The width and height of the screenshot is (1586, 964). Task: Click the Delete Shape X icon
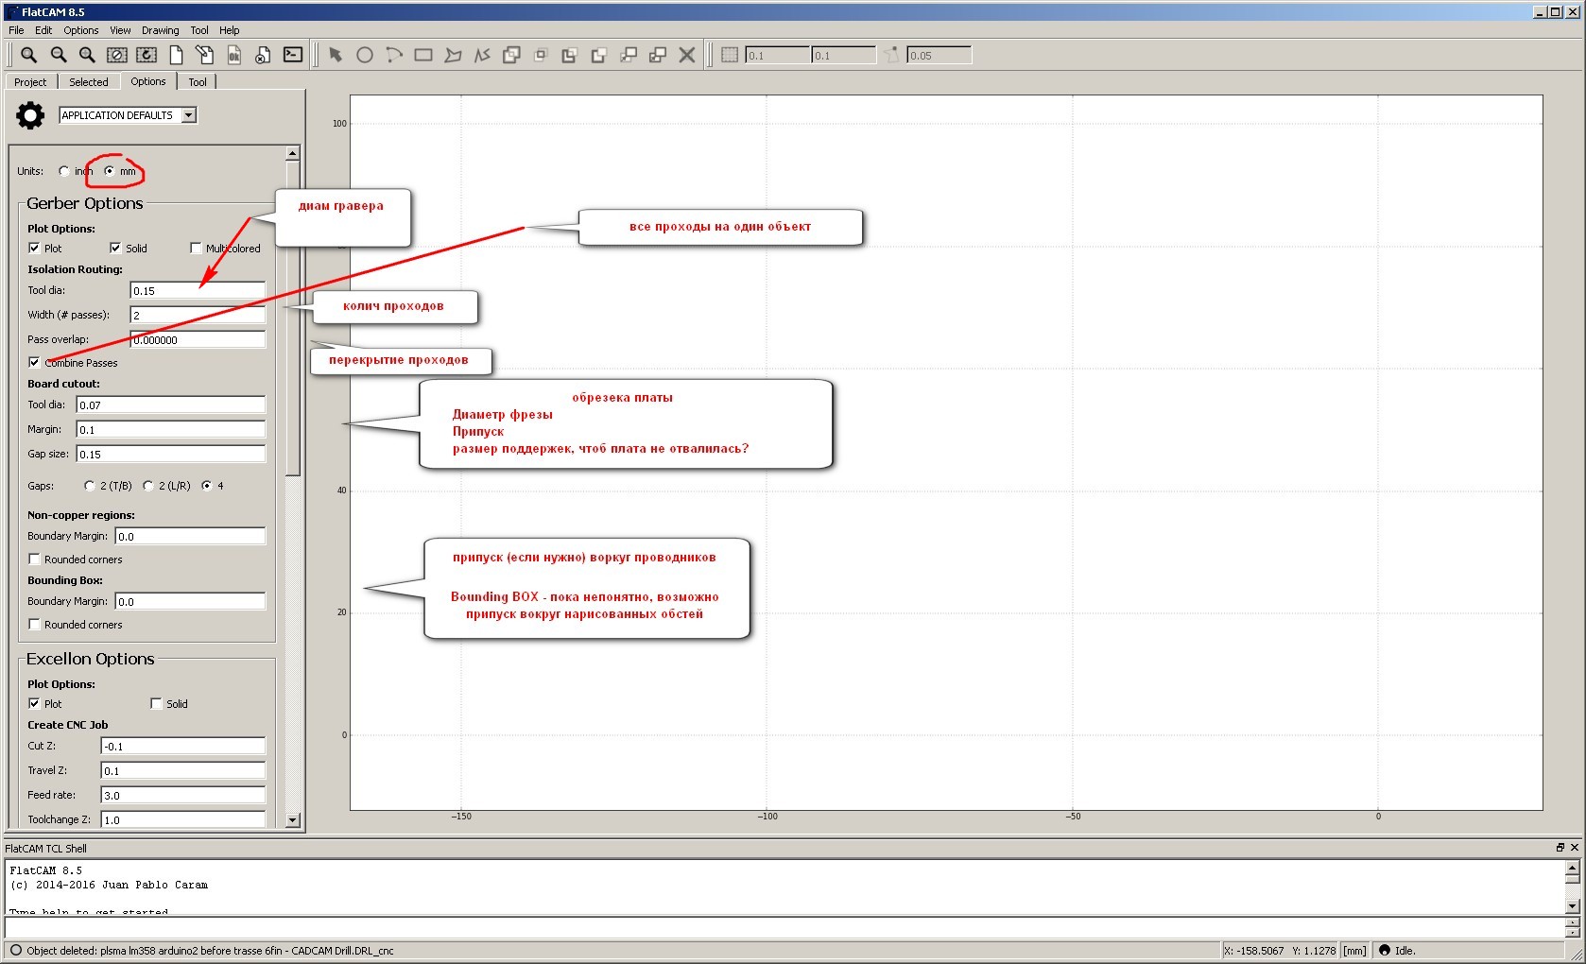(x=687, y=55)
